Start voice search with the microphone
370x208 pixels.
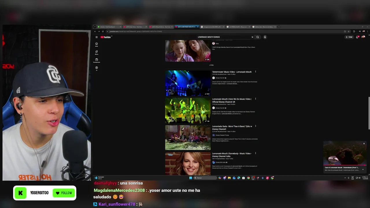click(265, 37)
